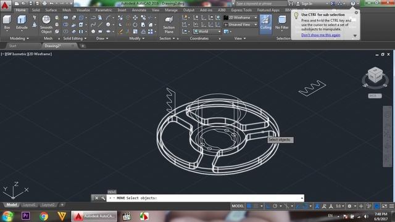Select the Move tool in Modify panel
The width and height of the screenshot is (395, 222).
click(x=135, y=18)
